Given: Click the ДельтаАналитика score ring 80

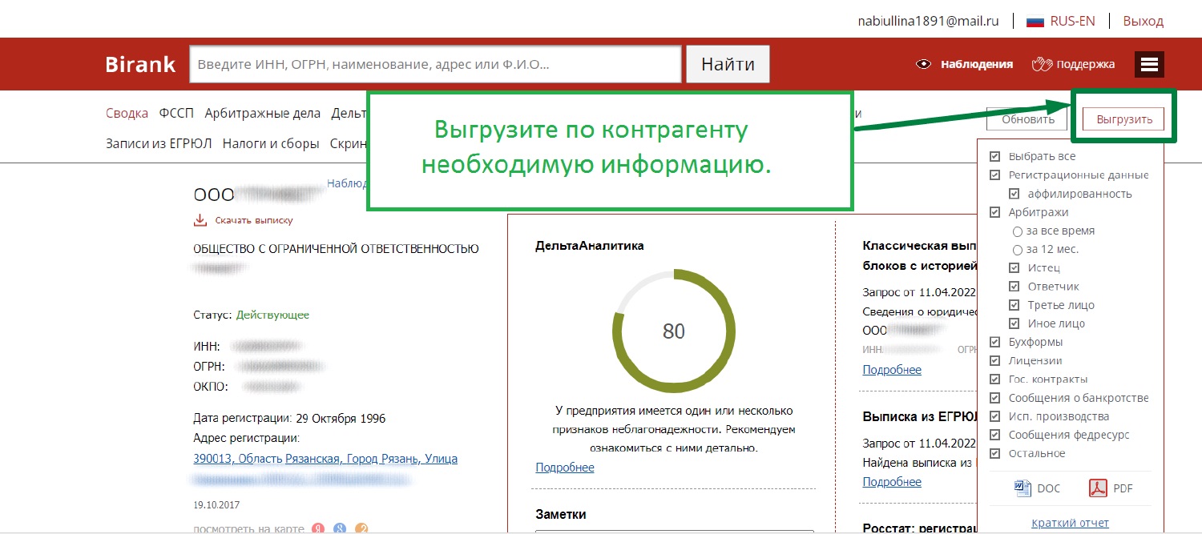Looking at the screenshot, I should 674,331.
